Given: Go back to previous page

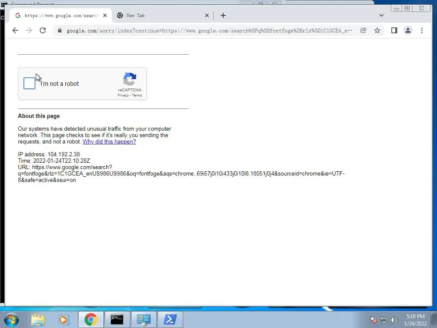Looking at the screenshot, I should 15,30.
